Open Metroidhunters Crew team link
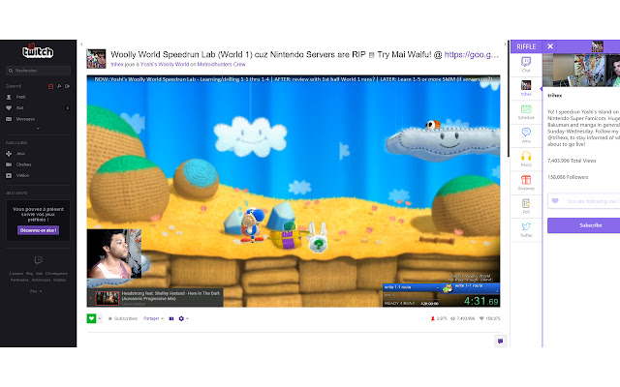 222,65
